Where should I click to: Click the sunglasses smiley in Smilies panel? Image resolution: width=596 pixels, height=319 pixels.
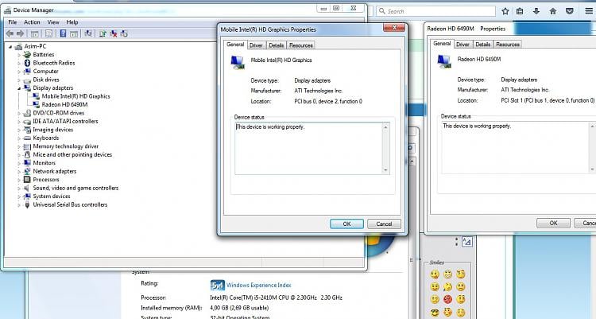(x=435, y=313)
